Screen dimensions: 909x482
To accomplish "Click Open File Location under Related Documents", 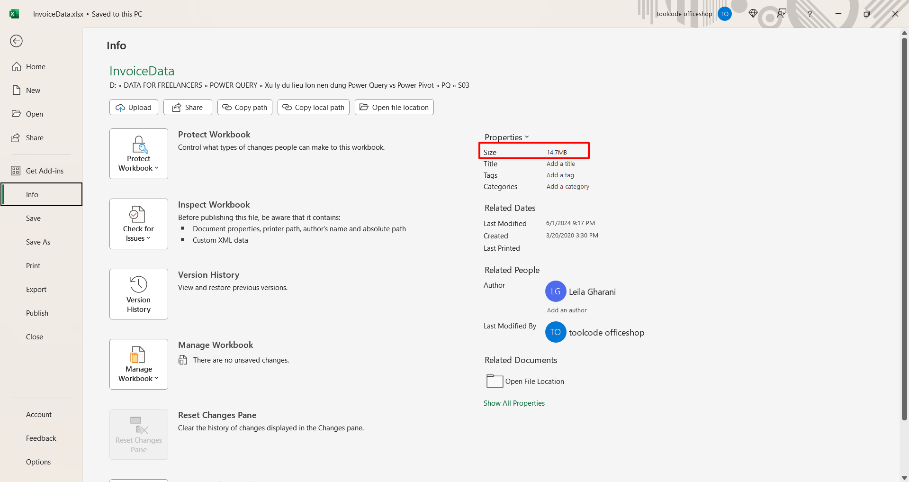I will coord(525,382).
